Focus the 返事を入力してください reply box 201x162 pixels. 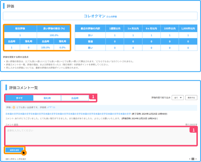coord(101,136)
